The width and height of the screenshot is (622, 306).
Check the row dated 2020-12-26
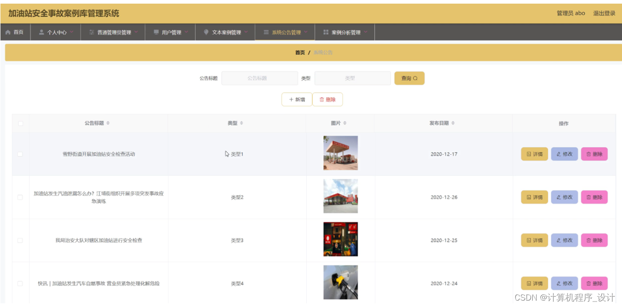pyautogui.click(x=20, y=197)
